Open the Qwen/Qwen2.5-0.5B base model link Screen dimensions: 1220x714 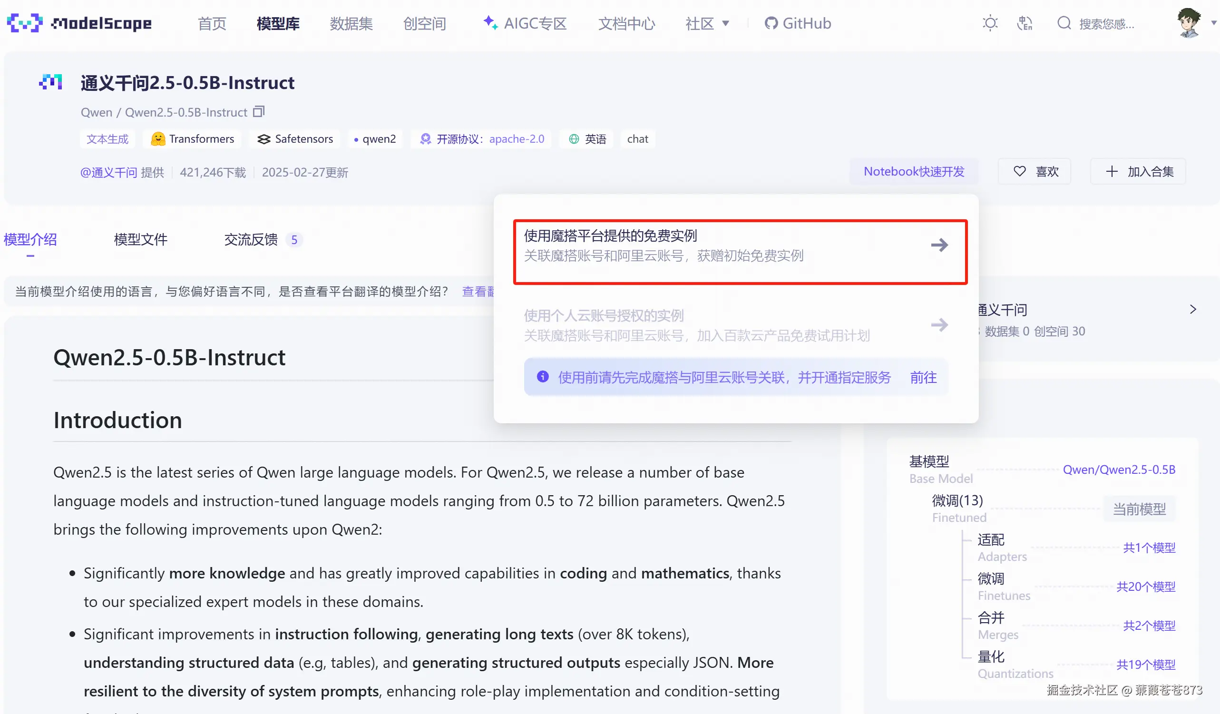point(1119,469)
